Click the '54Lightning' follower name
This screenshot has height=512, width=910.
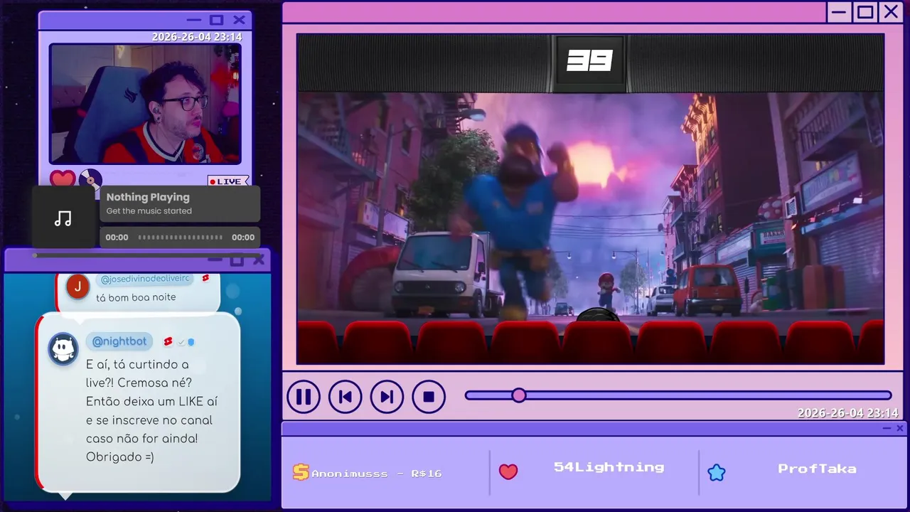[609, 467]
